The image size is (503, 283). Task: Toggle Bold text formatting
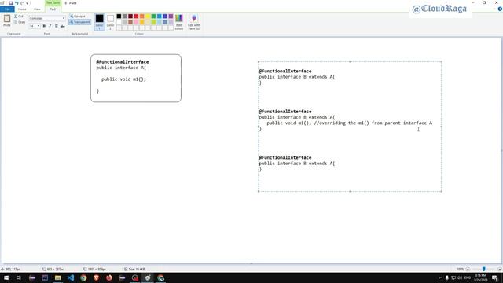[44, 26]
